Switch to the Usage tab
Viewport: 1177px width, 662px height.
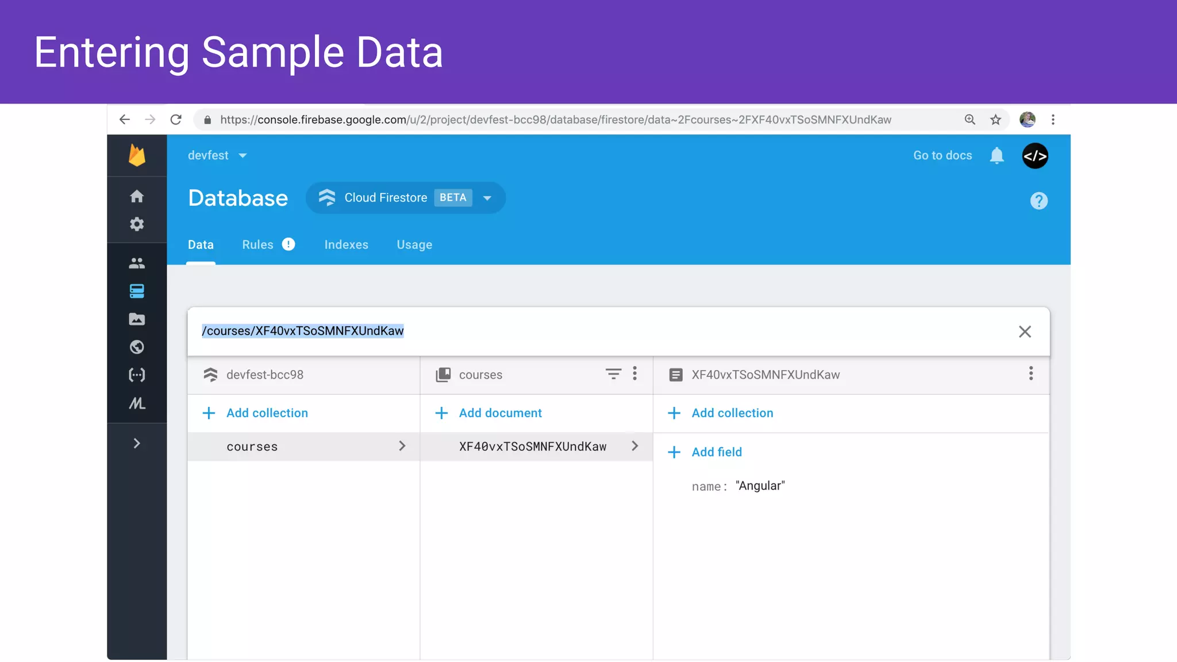pos(414,245)
